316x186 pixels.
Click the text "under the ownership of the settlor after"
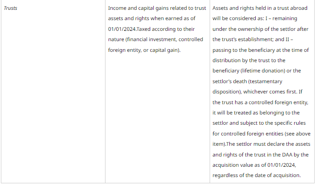(261, 29)
